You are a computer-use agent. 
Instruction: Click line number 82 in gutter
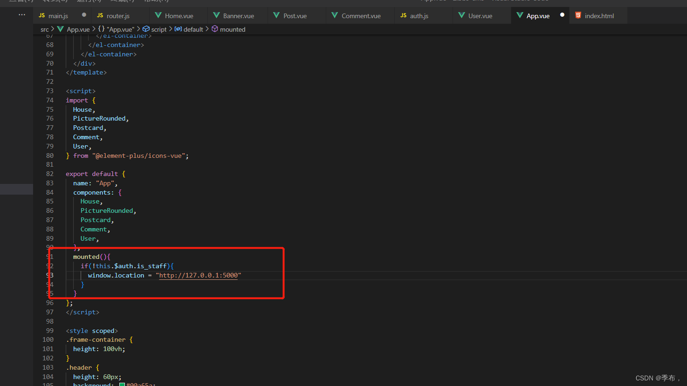click(50, 174)
